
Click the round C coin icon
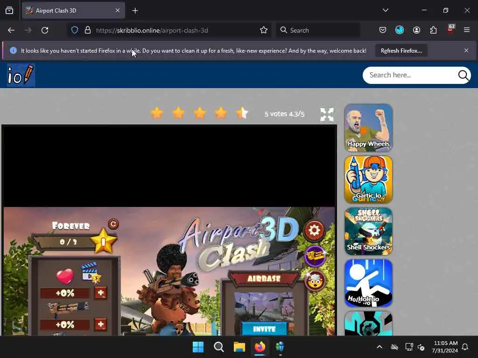113,224
